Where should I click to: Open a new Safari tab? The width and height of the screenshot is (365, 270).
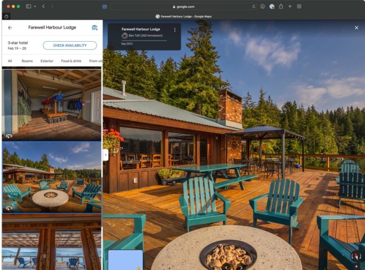290,7
